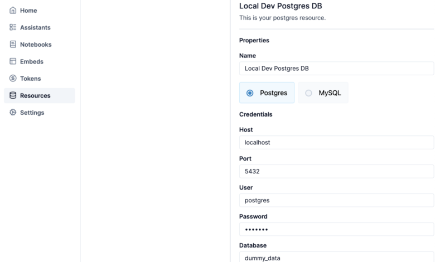
Task: Click the Embeds layout icon
Action: 13,61
